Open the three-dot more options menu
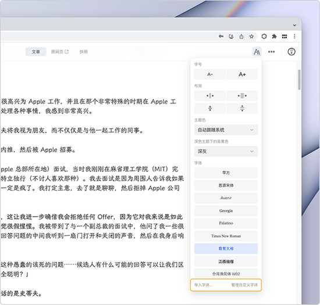Image resolution: width=320 pixels, height=305 pixels. 271,52
